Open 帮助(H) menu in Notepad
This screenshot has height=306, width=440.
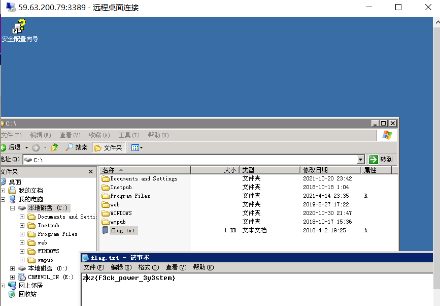(204, 267)
